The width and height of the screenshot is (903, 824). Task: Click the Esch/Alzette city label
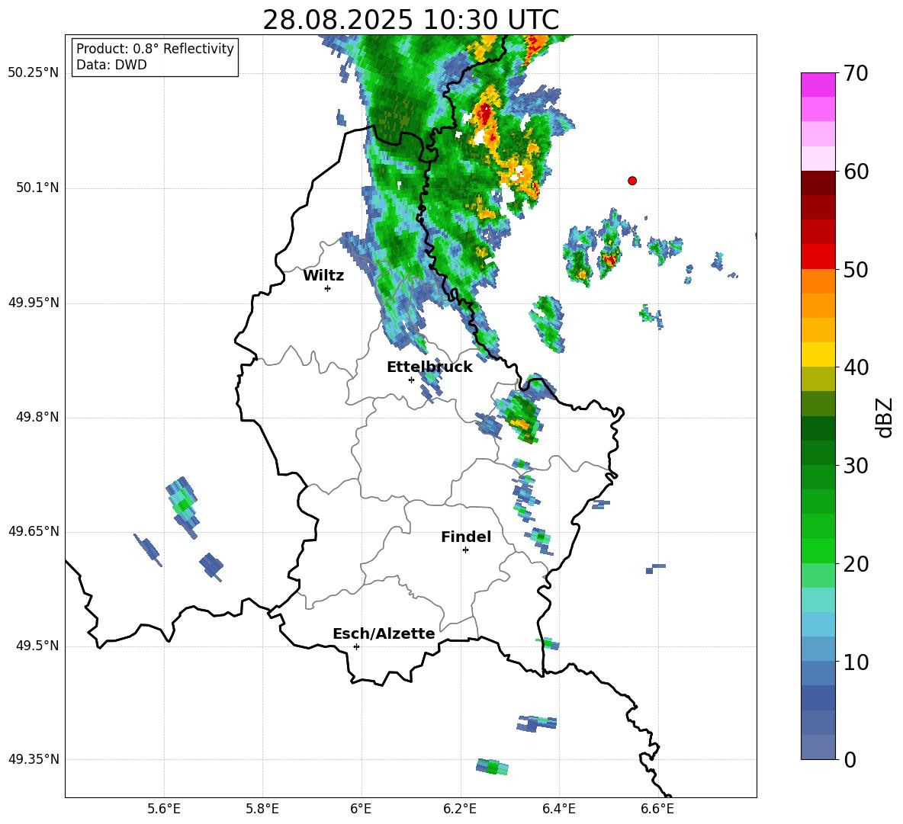[384, 634]
